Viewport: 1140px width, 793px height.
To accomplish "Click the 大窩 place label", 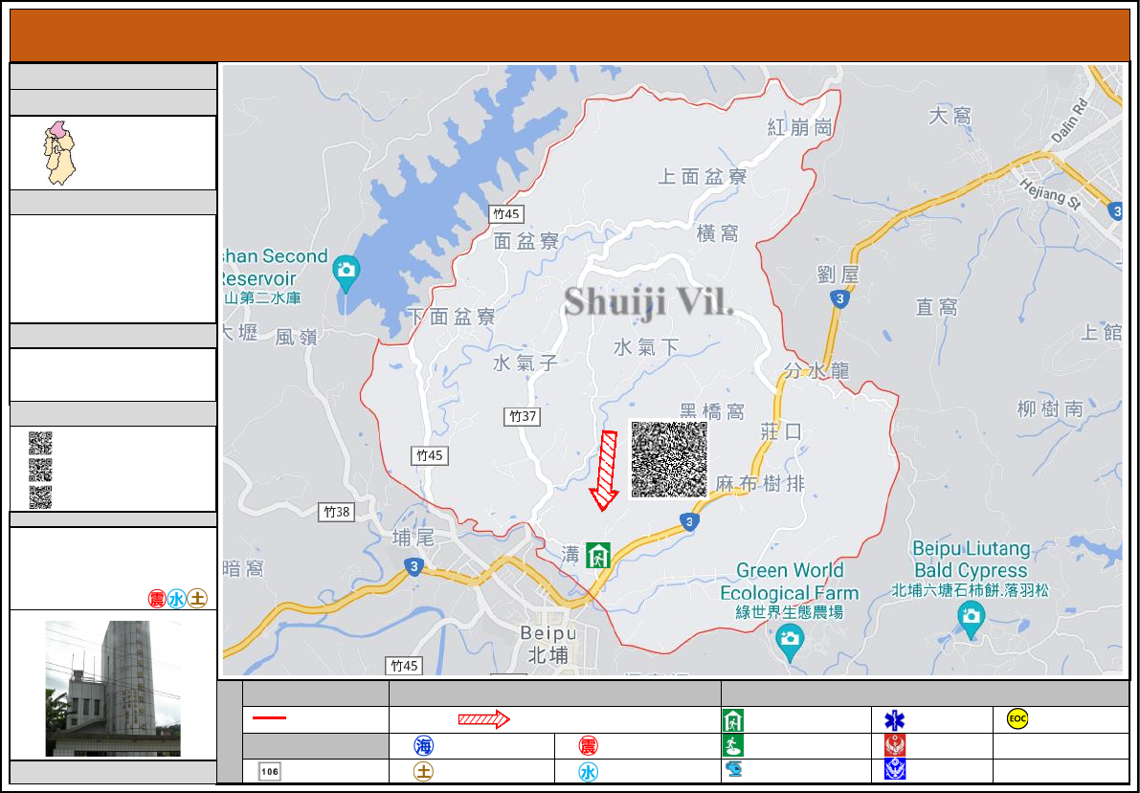I will pyautogui.click(x=950, y=116).
